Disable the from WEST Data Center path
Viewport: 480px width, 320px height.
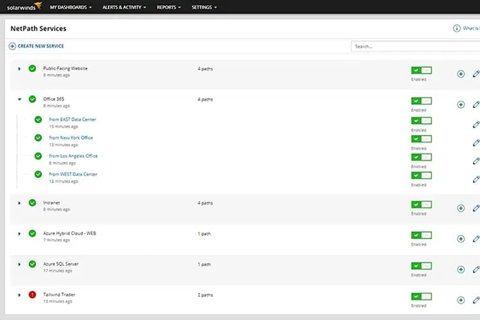point(422,175)
